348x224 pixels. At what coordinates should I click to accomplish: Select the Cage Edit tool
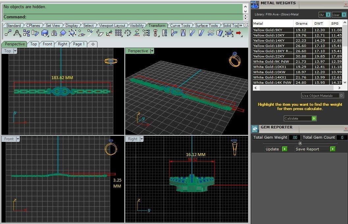[x=229, y=33]
